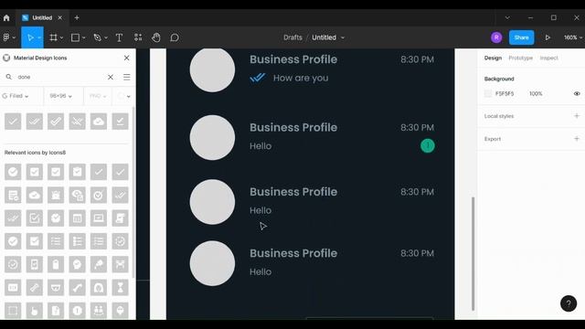The width and height of the screenshot is (585, 329).
Task: Edit the Background 100% opacity field
Action: coord(536,93)
